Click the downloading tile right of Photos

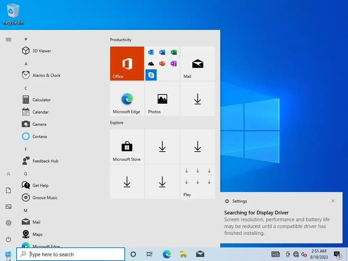(197, 99)
